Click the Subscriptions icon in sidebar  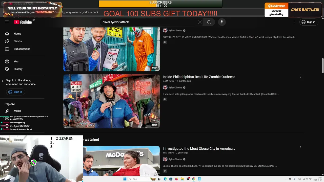pyautogui.click(x=7, y=49)
